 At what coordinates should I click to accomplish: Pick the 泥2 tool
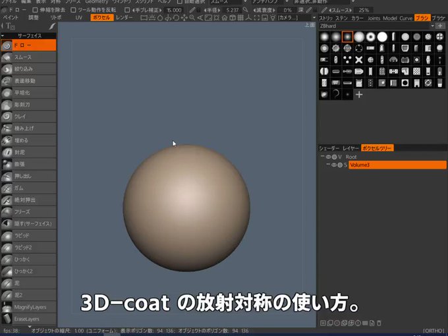coord(28,295)
